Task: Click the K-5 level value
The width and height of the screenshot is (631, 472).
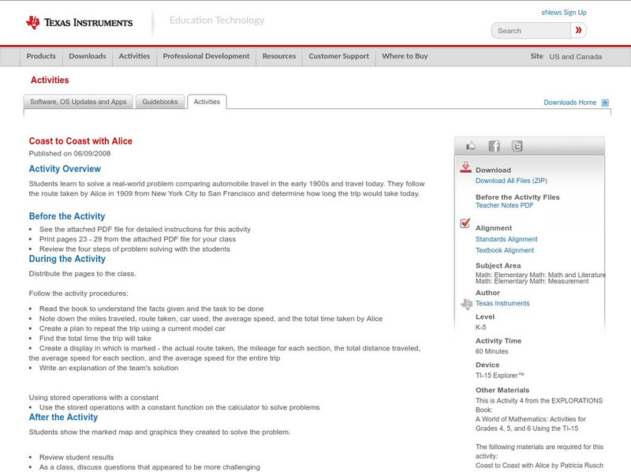Action: tap(481, 328)
